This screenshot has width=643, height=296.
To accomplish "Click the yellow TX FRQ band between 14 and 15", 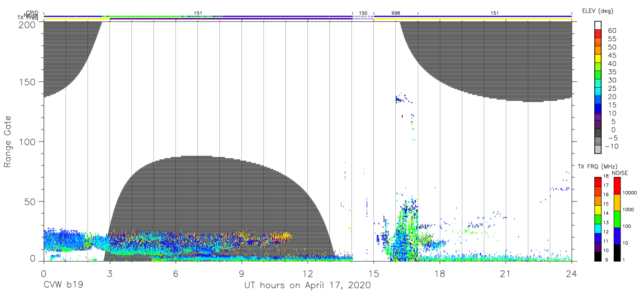I will click(x=597, y=209).
